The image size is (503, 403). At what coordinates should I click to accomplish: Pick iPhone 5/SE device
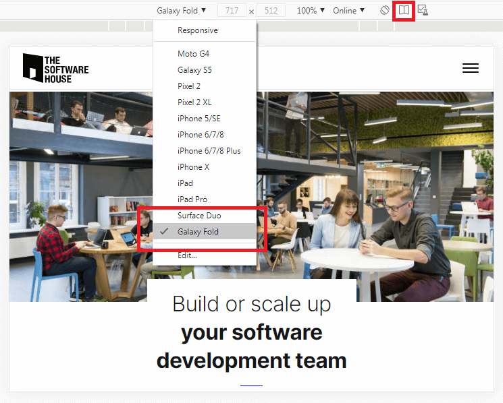tap(205, 119)
